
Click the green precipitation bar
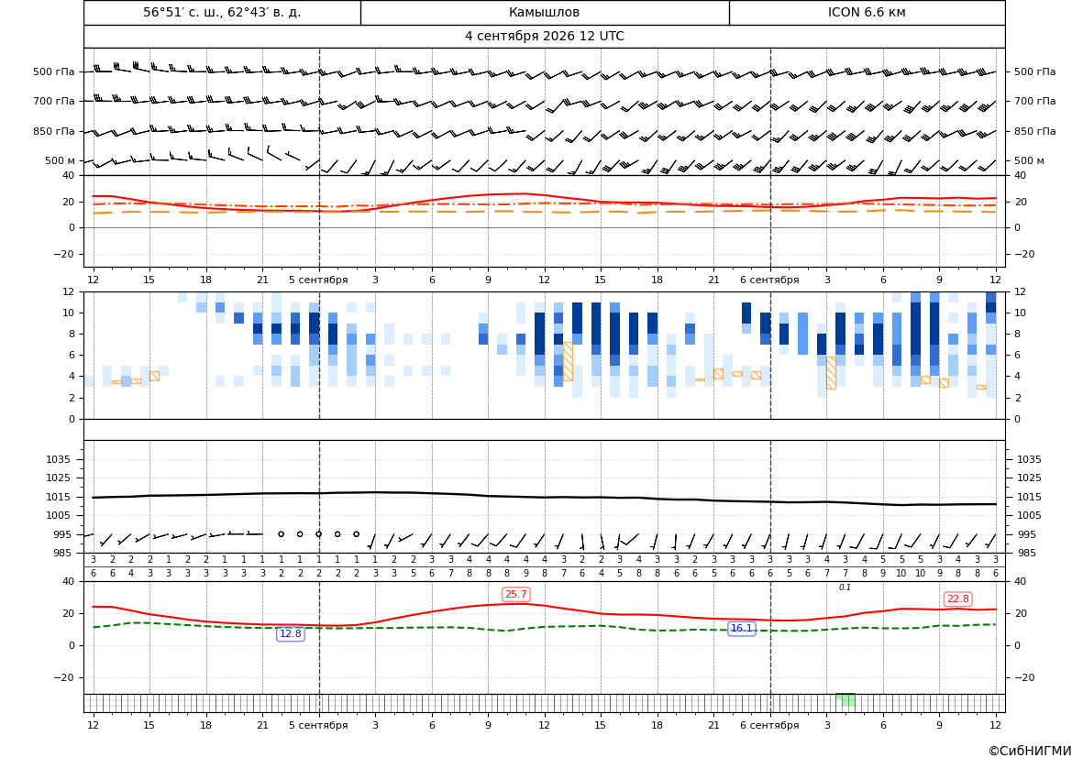(x=845, y=699)
